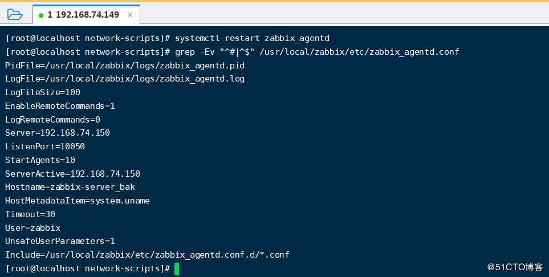Click the LogRemoteCommands=0 line
This screenshot has height=277, width=549.
click(x=52, y=120)
